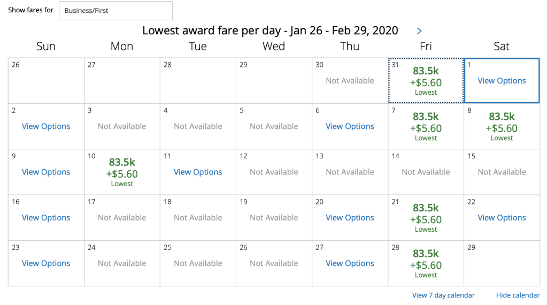547x305 pixels.
Task: Click View Options for Thursday Feb 20
Action: coord(350,218)
